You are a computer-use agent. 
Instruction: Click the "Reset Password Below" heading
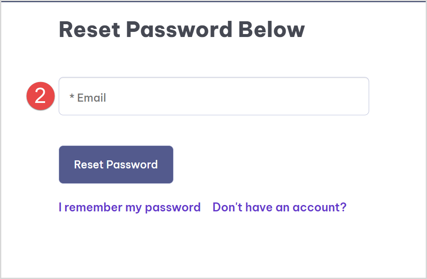coord(182,30)
